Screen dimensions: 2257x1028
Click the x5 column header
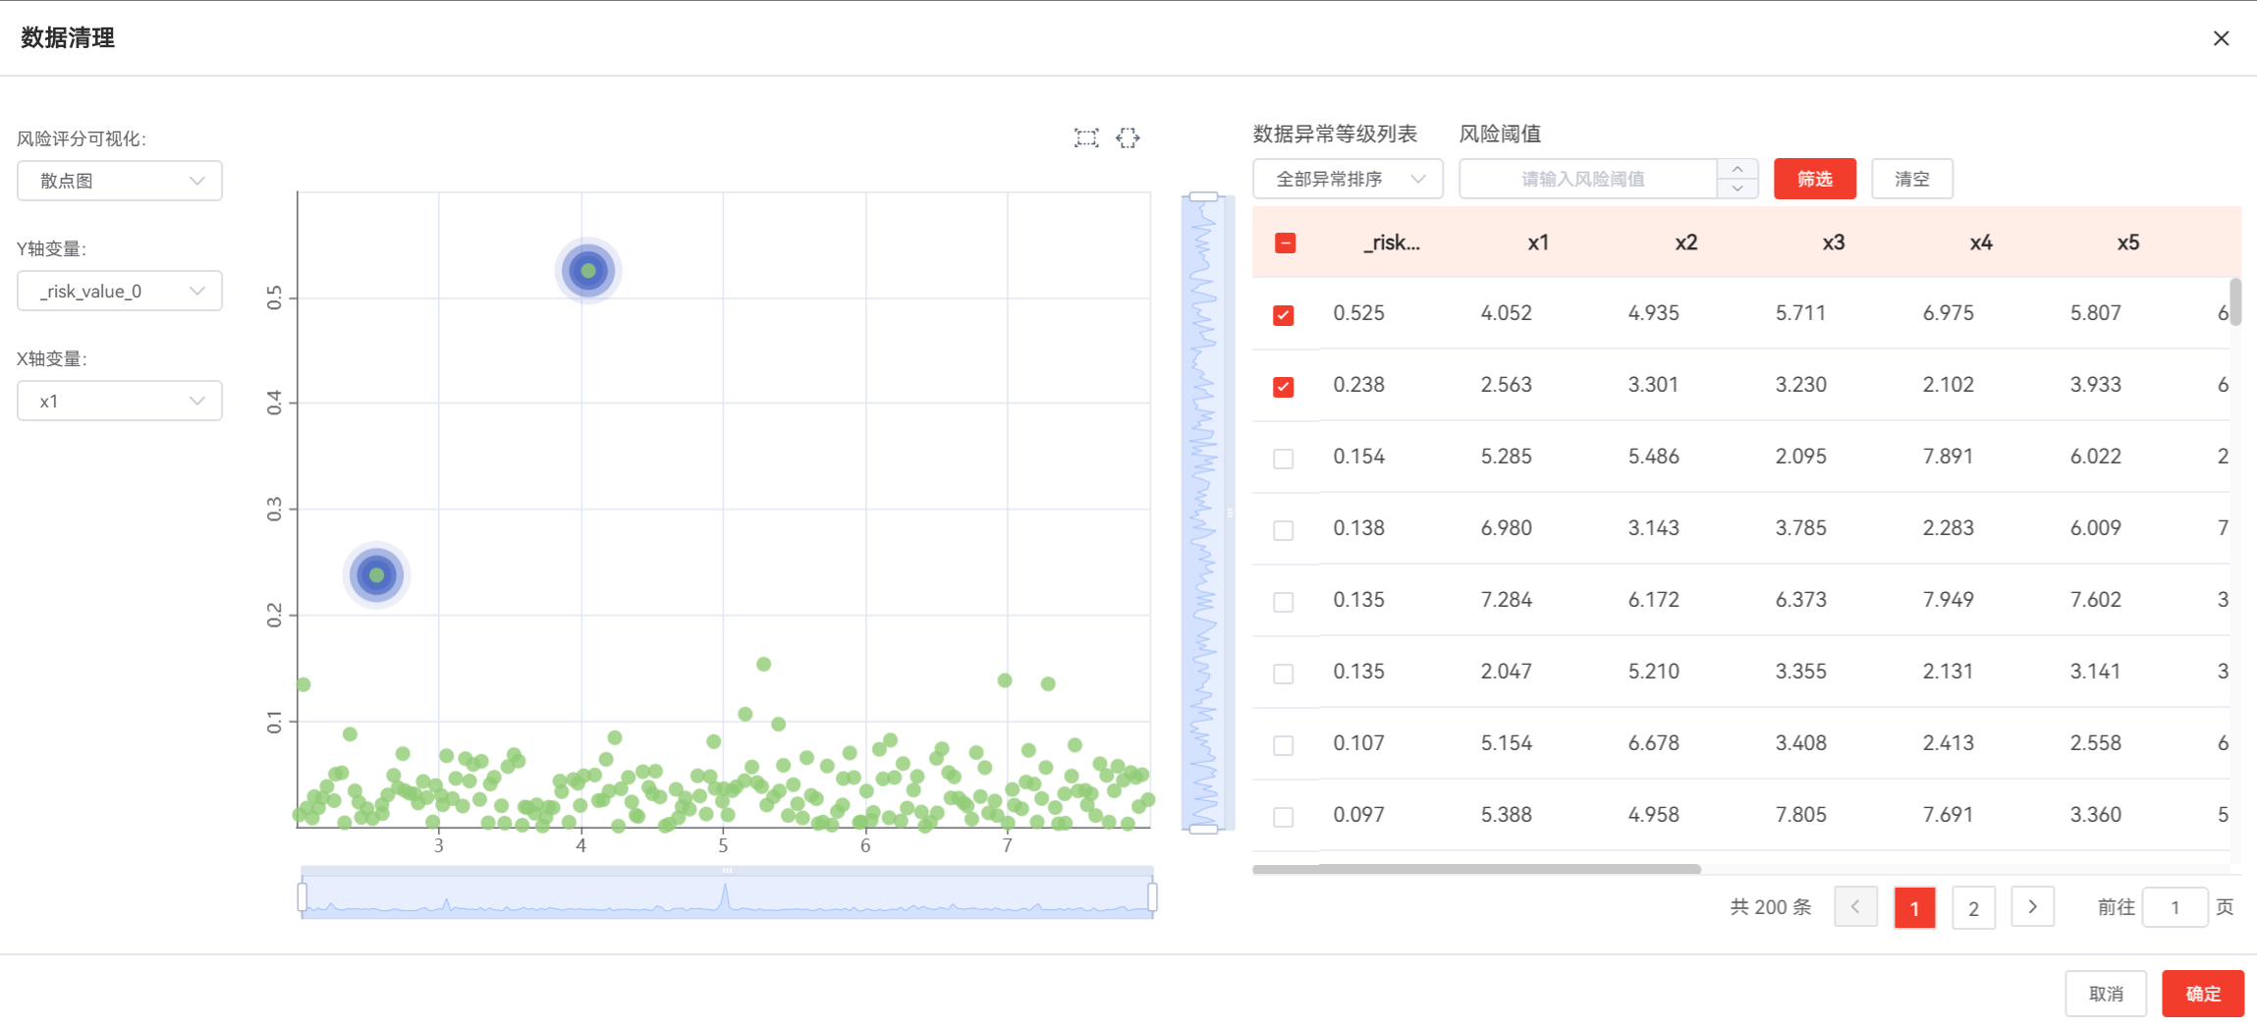[2127, 243]
